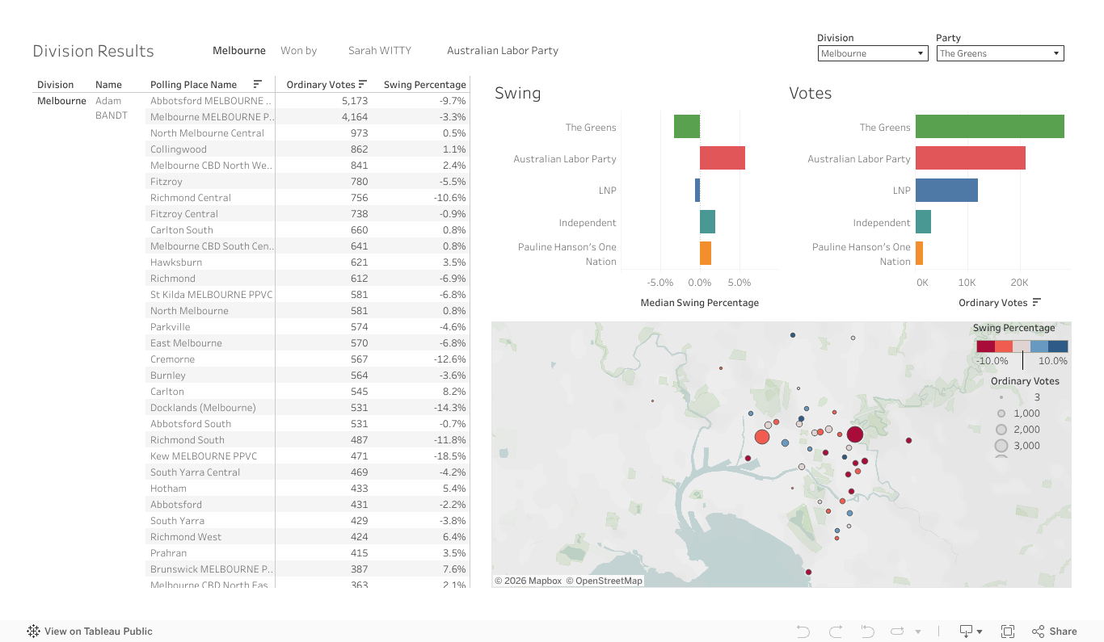Open the Division dropdown showing Melbourne

click(872, 53)
